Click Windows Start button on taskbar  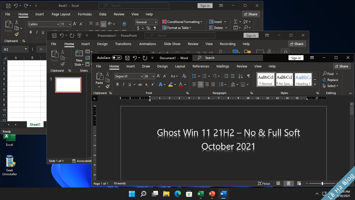132,194
